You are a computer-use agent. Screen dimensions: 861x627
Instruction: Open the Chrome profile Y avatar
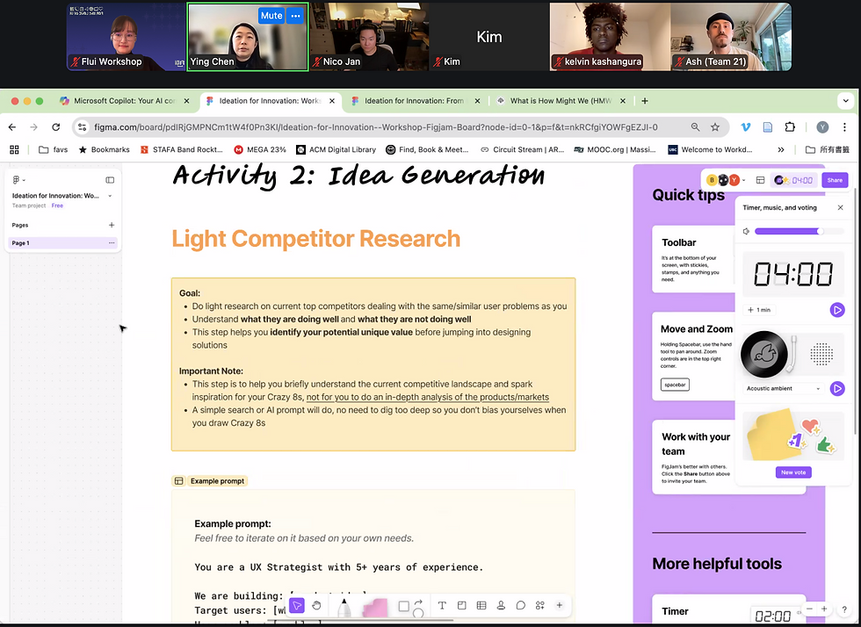pyautogui.click(x=822, y=126)
